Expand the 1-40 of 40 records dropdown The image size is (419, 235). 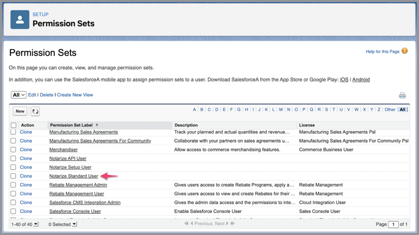click(x=36, y=224)
